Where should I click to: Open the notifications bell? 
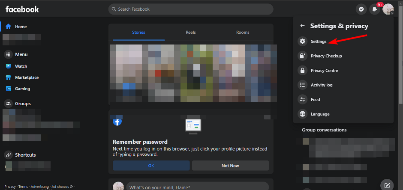click(x=375, y=9)
